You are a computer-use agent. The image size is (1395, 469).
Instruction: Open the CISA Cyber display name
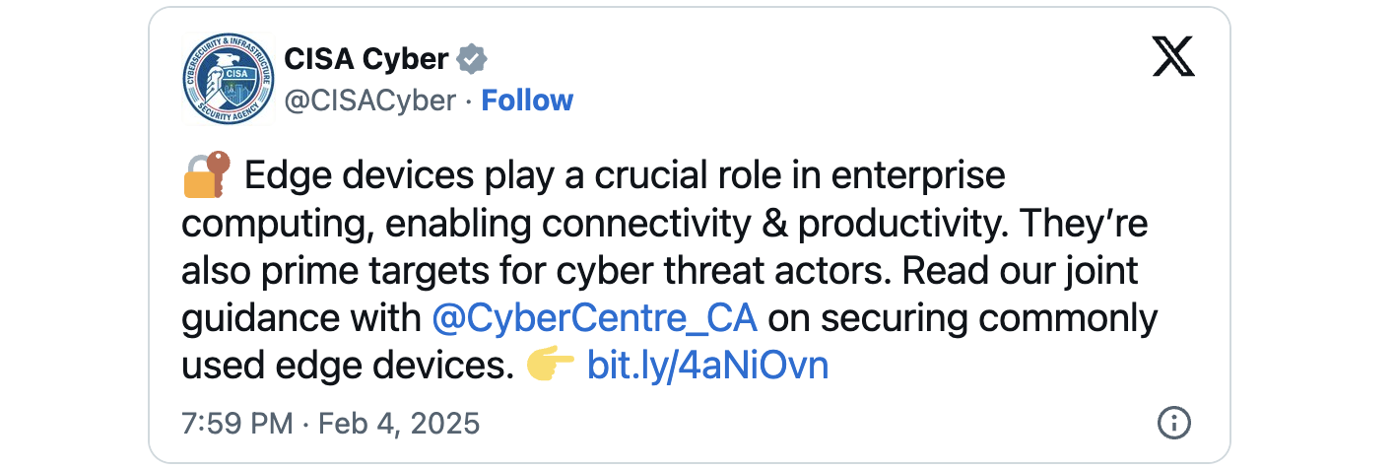click(366, 60)
